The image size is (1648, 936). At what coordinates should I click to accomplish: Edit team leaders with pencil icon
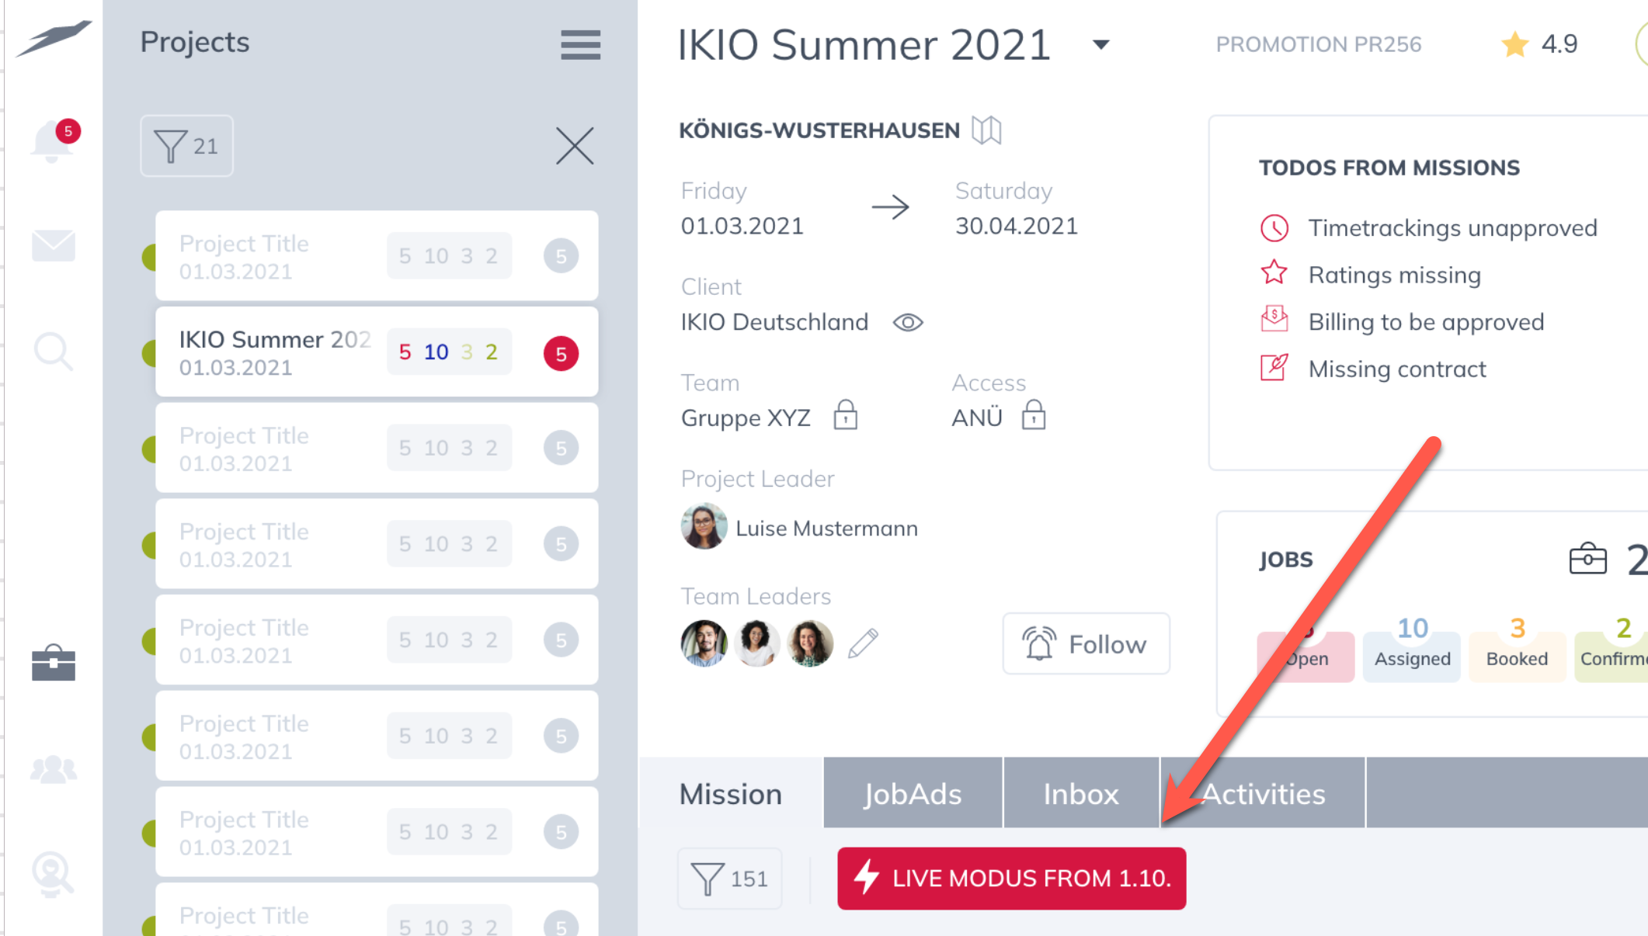point(863,643)
